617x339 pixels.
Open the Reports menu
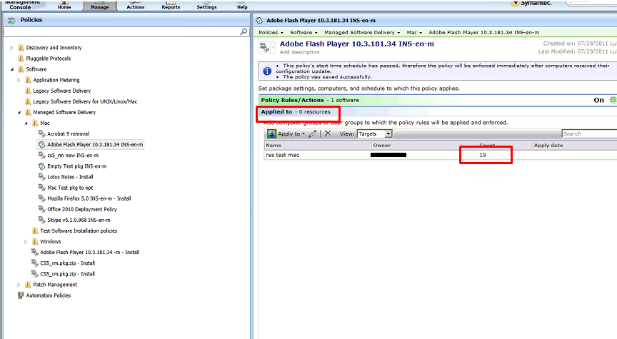(x=171, y=6)
